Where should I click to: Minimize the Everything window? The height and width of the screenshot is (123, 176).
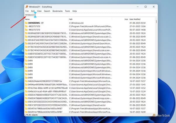click(x=138, y=7)
